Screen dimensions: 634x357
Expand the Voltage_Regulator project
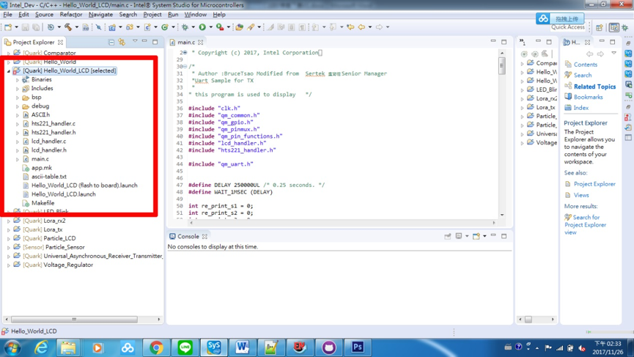point(9,265)
